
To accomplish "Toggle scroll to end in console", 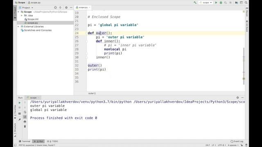I will pyautogui.click(x=25, y=117).
